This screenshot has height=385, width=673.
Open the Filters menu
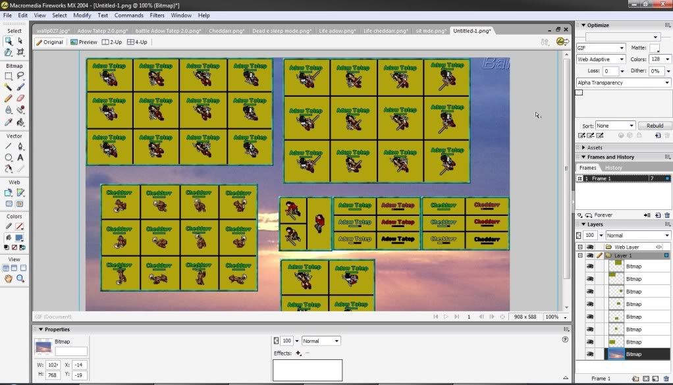coord(157,15)
